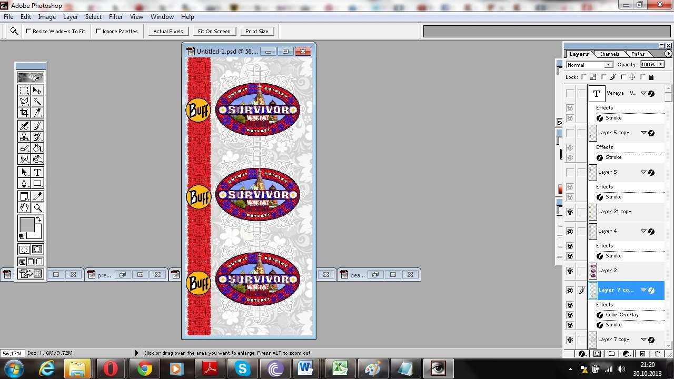The image size is (674, 379).
Task: Collapse effects on Layer 5
Action: 643,172
